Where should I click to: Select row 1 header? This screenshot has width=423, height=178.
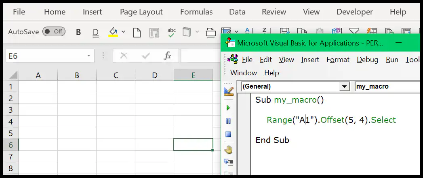11,87
